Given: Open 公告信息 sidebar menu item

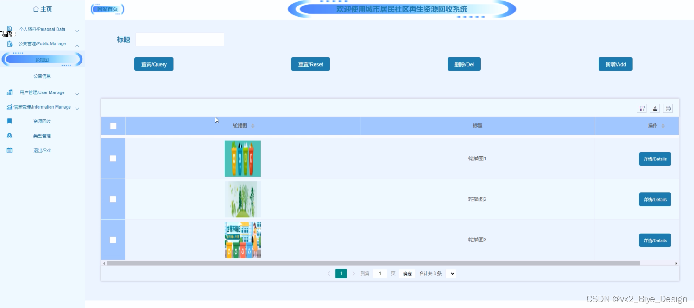Looking at the screenshot, I should coord(42,76).
